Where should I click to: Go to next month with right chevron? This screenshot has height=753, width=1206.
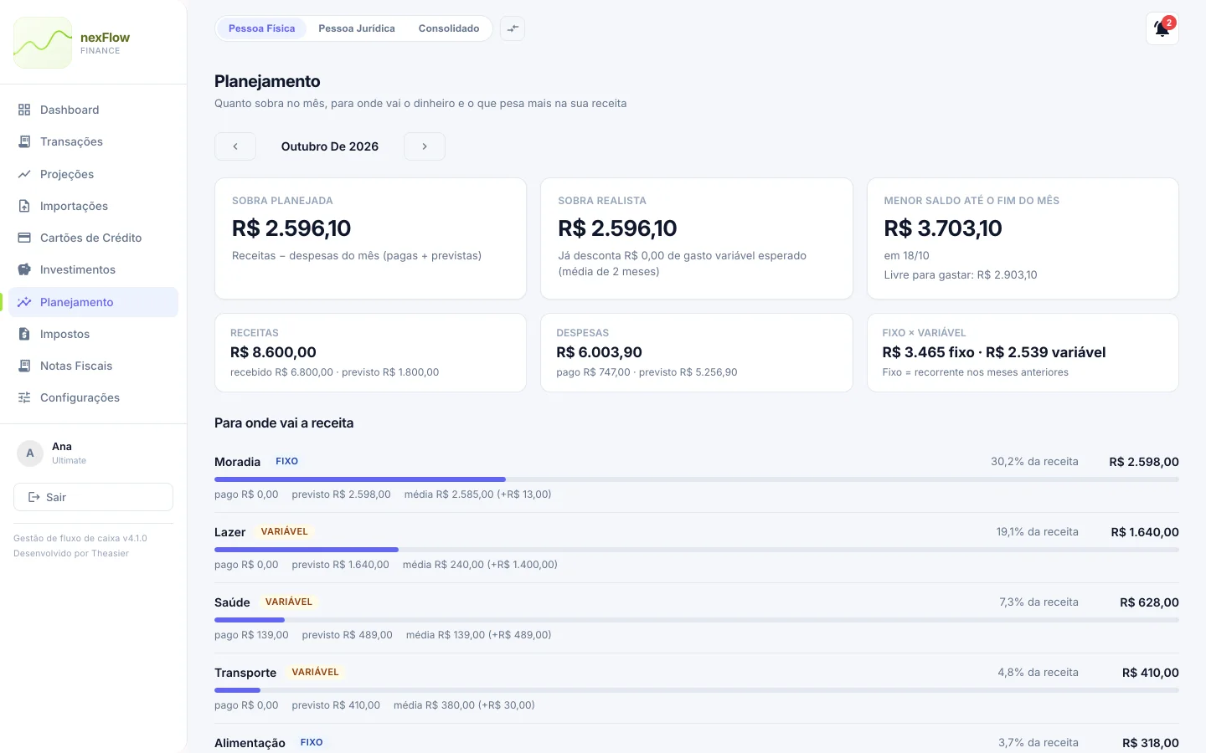[x=425, y=146]
